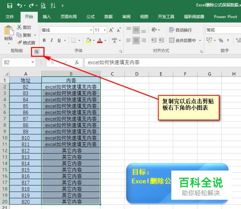
Task: Switch to the Page Layout (页面布局) tab
Action: click(x=69, y=17)
